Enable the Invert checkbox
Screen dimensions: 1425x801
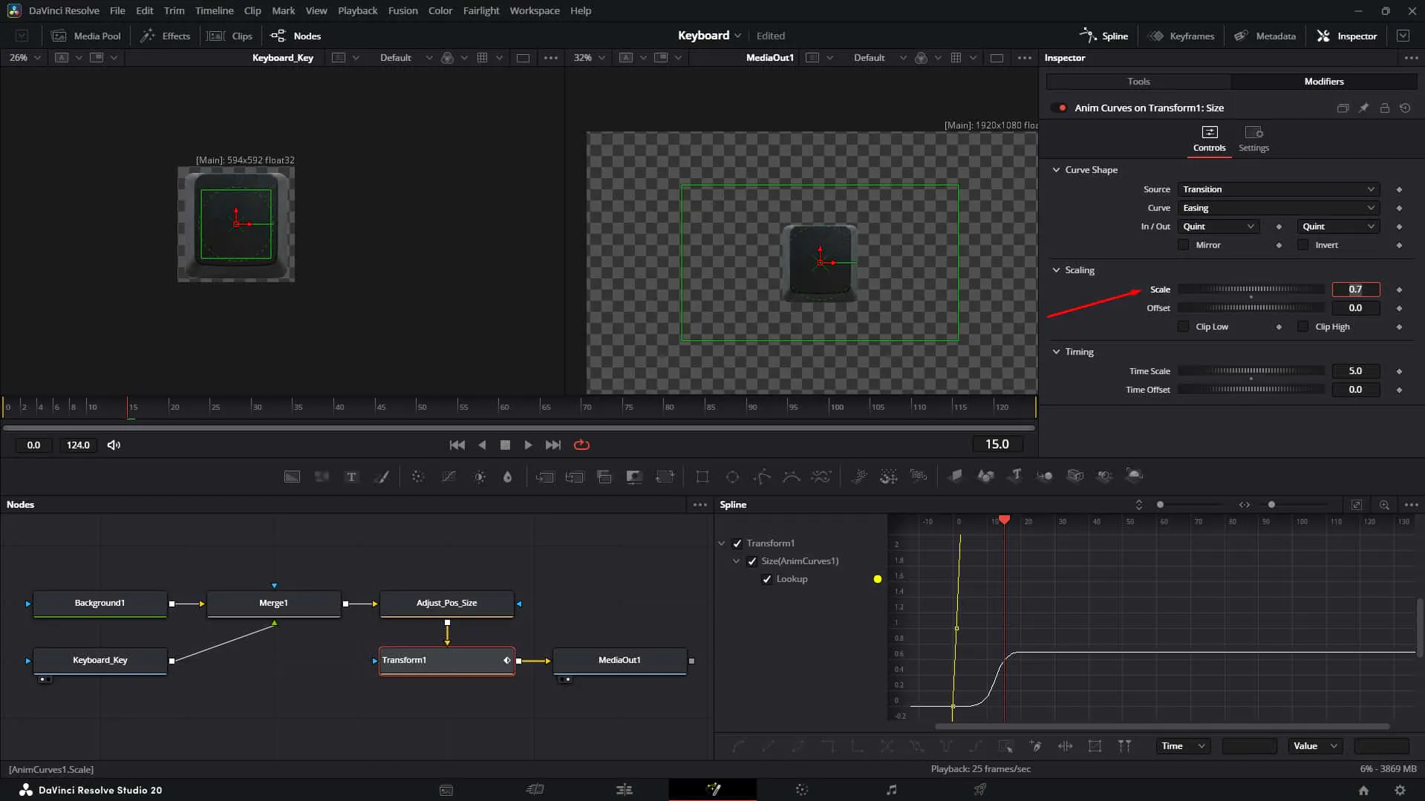coord(1302,245)
